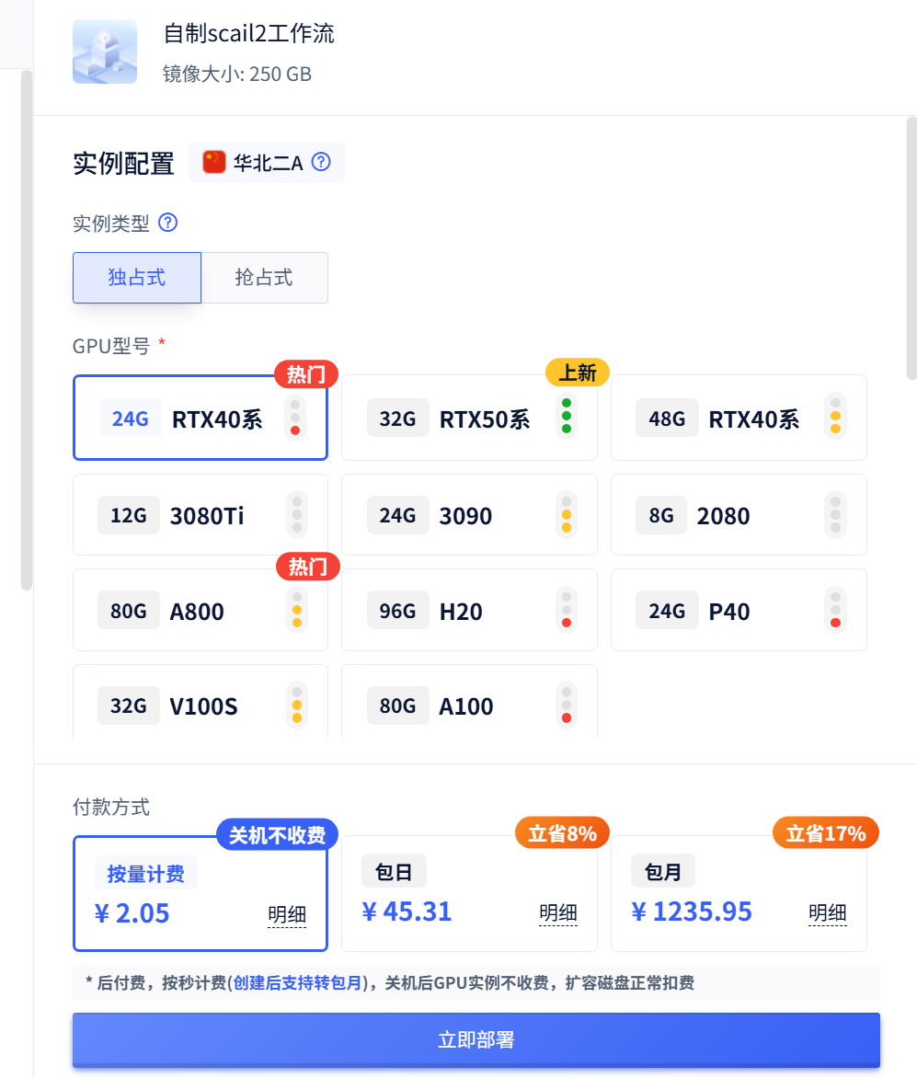Click the help icon beside 实例类型
Image resolution: width=917 pixels, height=1078 pixels.
[167, 223]
